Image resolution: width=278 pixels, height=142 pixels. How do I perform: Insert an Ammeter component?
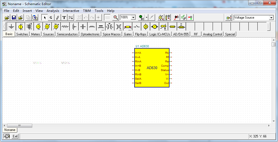point(56,27)
